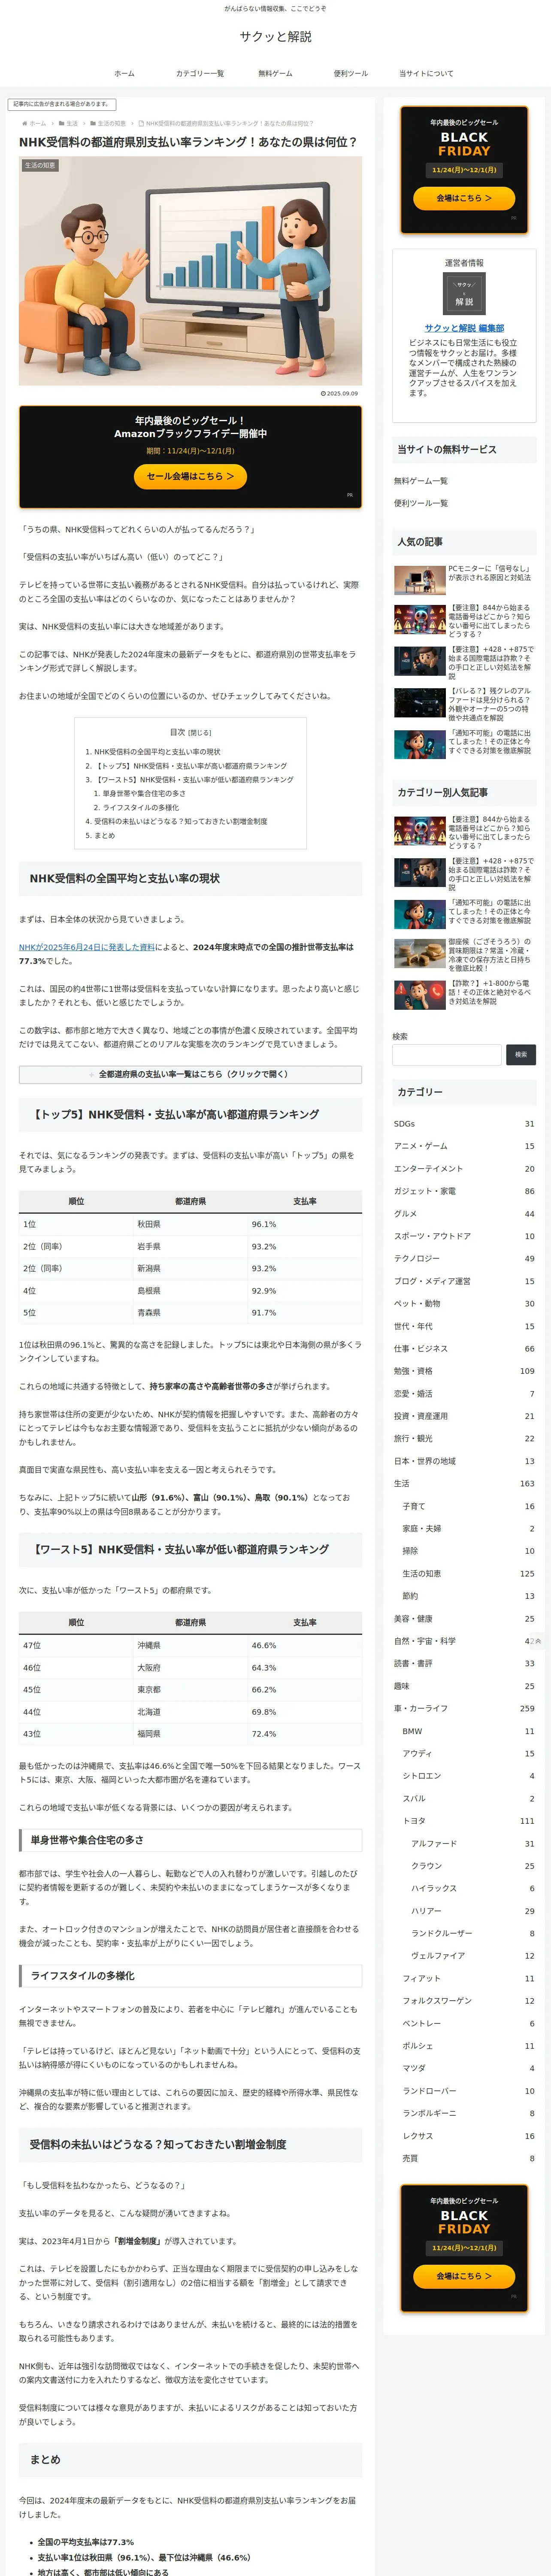The width and height of the screenshot is (551, 2576).
Task: Open the グルメ category
Action: (464, 1214)
